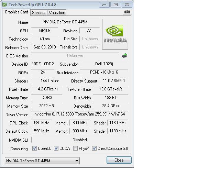Click the camera screenshot icon

click(x=127, y=12)
